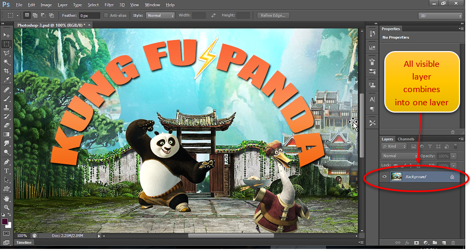Choose Subtract from selection mode
Image resolution: width=470 pixels, height=250 pixels.
tap(43, 15)
